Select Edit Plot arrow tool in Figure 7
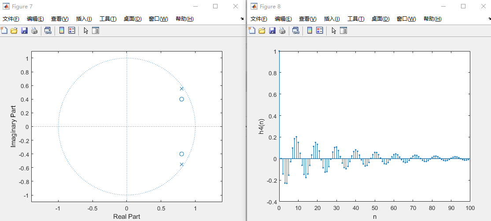 point(86,30)
